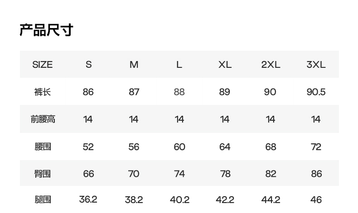Viewport: 358px width, 213px height.
Task: Select the XL size column header
Action: (x=225, y=65)
